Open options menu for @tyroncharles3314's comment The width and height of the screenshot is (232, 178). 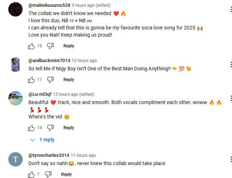(x=231, y=159)
